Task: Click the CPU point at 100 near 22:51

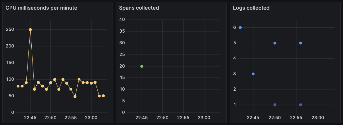Action: pos(55,80)
